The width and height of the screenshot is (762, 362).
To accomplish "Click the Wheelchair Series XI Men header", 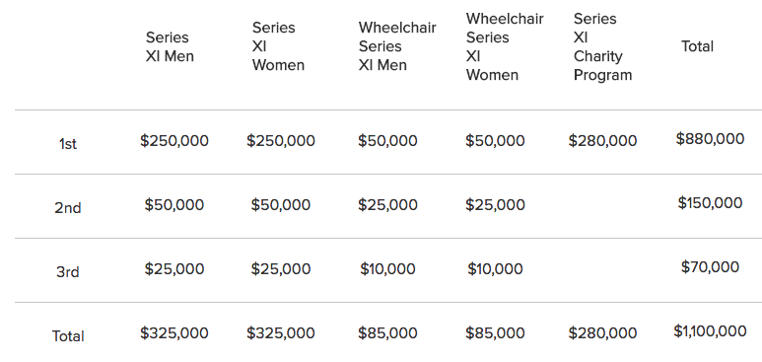I will point(397,46).
